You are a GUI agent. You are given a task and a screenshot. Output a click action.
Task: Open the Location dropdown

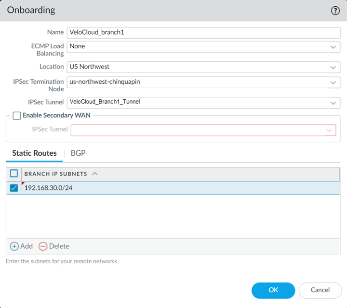(x=333, y=67)
